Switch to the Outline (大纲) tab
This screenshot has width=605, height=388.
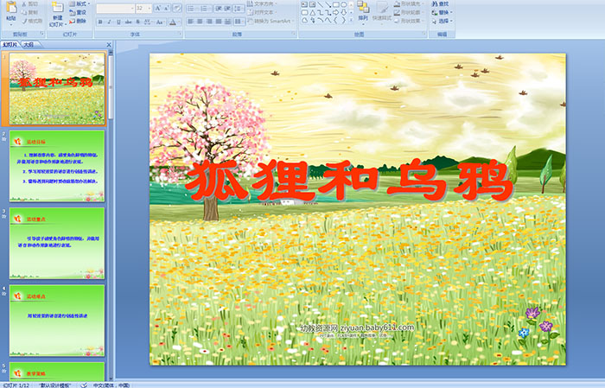pyautogui.click(x=29, y=45)
